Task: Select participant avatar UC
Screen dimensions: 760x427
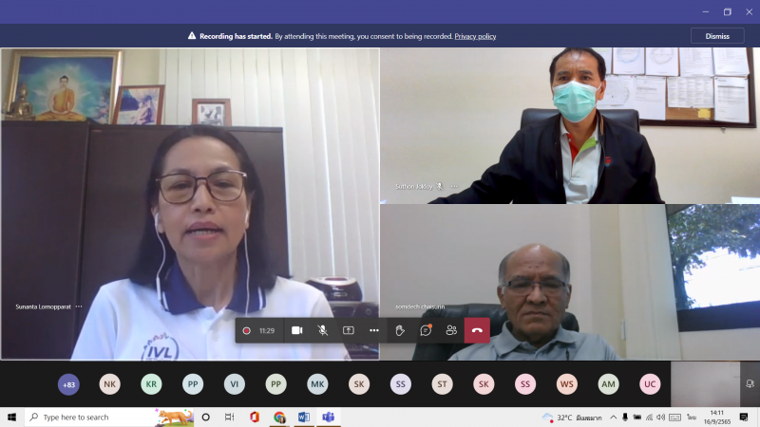Action: pyautogui.click(x=650, y=384)
